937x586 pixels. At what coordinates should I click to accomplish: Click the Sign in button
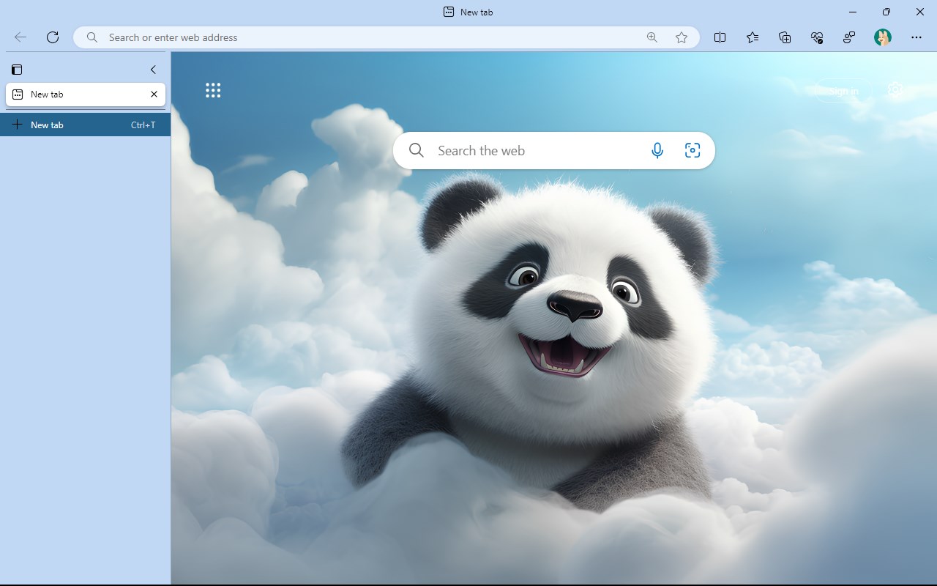point(843,91)
